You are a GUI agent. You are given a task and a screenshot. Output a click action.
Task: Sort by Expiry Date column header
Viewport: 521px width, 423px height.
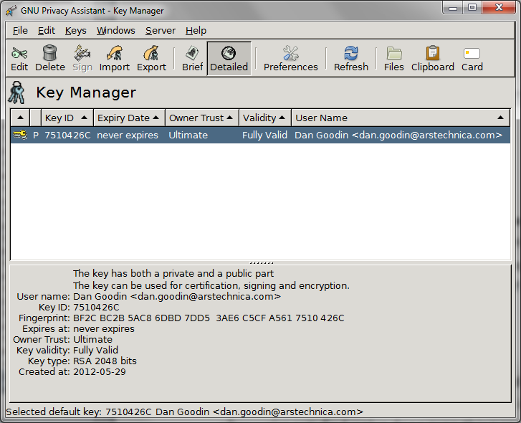pyautogui.click(x=129, y=118)
